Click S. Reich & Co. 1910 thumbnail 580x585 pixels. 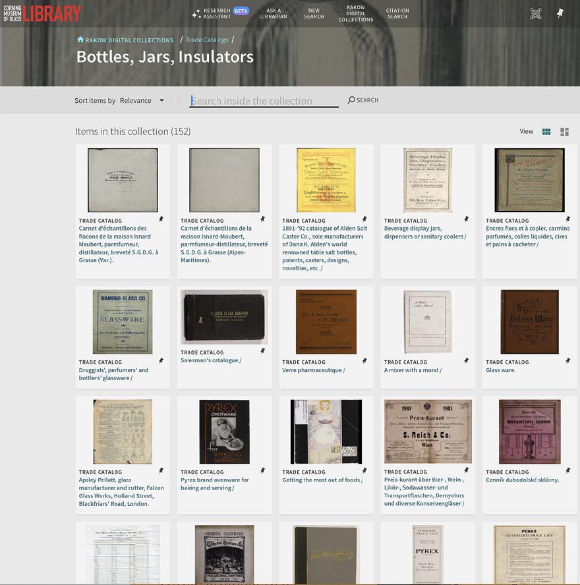[x=428, y=432]
